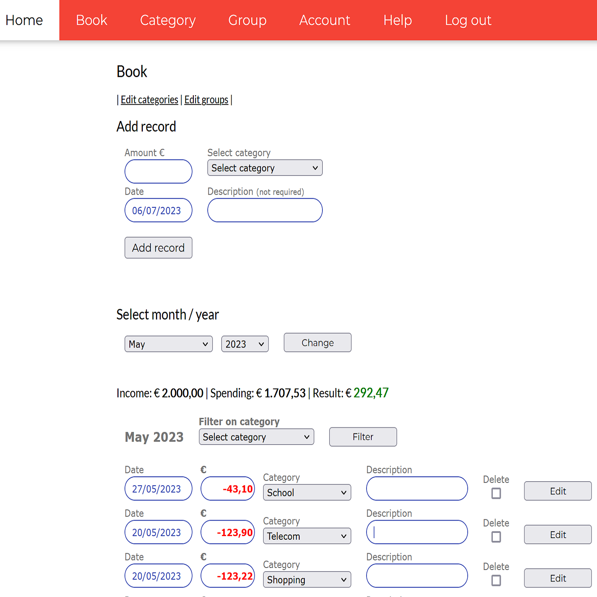Open the Group navigation item
Screen dimensions: 597x597
coord(247,20)
